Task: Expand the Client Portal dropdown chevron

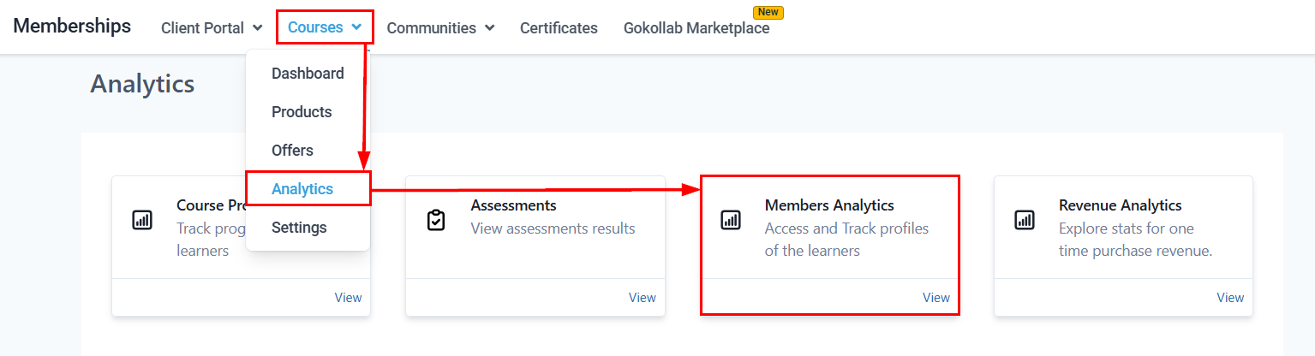Action: tap(258, 28)
